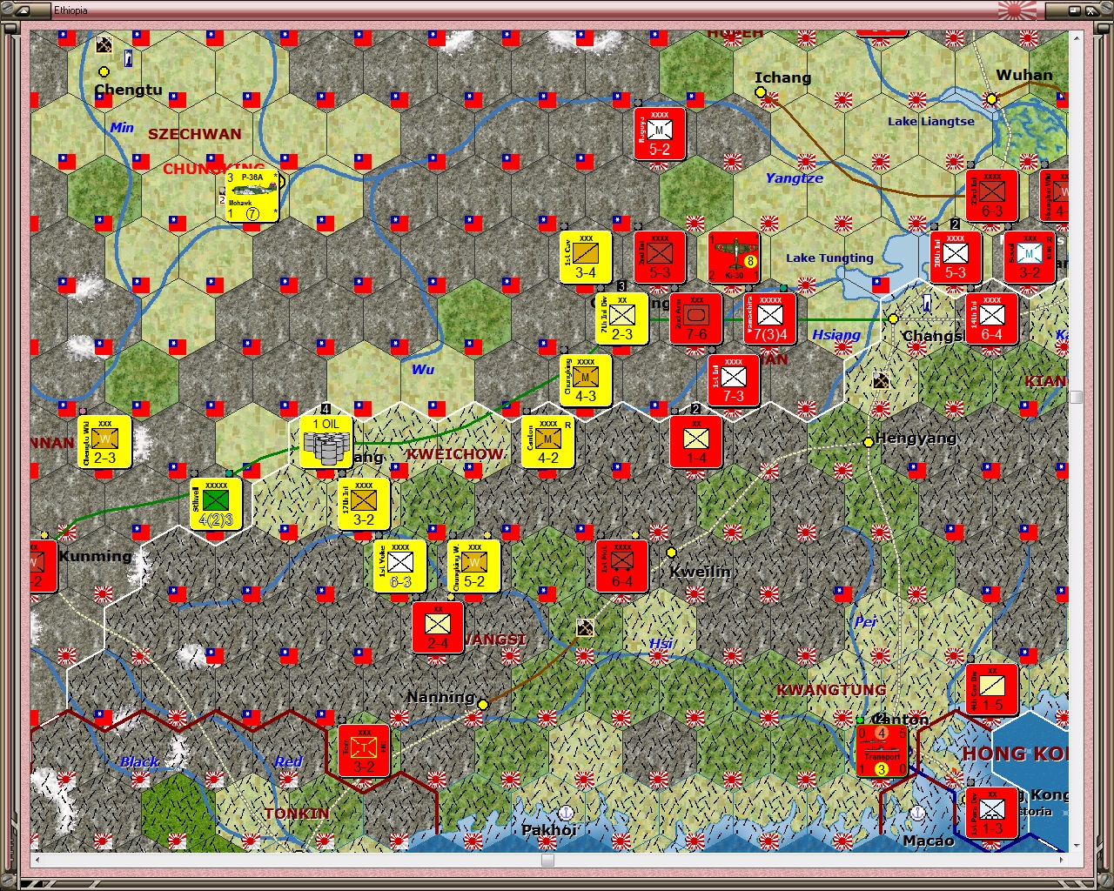Select the yellow Canton 4-2 army
Image resolution: width=1114 pixels, height=891 pixels.
click(x=548, y=442)
